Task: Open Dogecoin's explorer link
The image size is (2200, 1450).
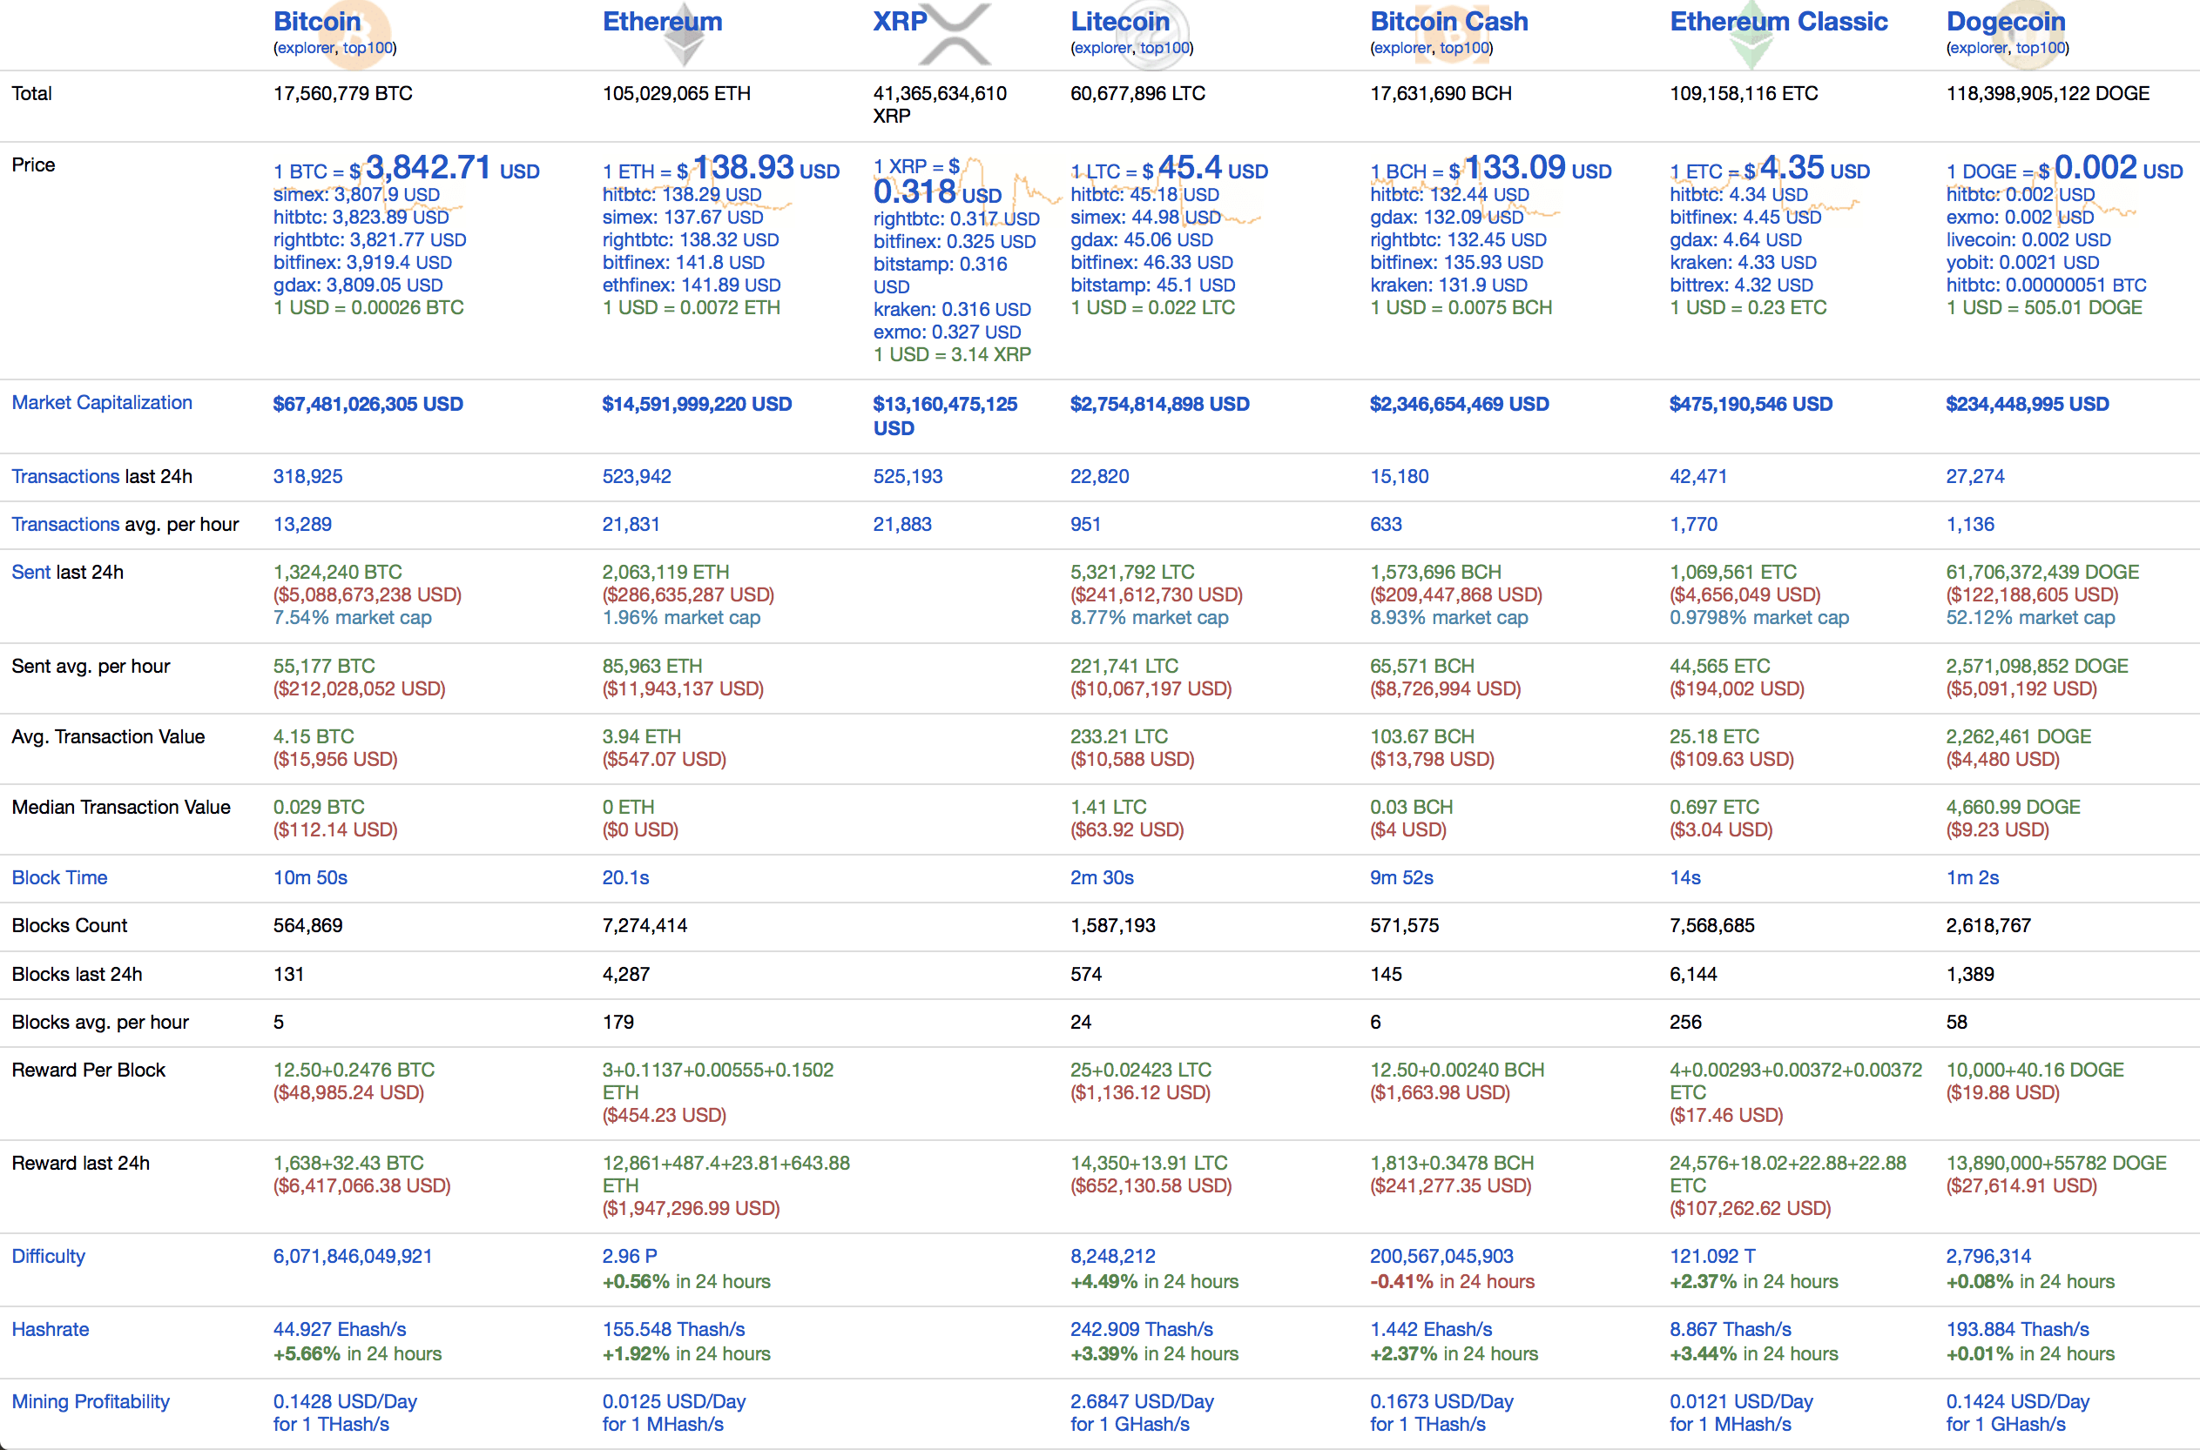Action: point(1979,48)
